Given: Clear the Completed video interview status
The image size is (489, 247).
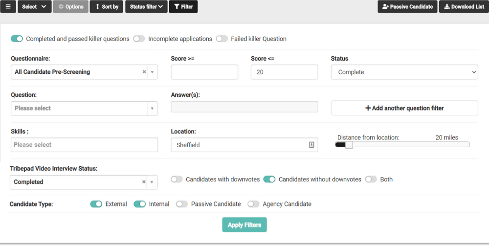Looking at the screenshot, I should tap(144, 182).
